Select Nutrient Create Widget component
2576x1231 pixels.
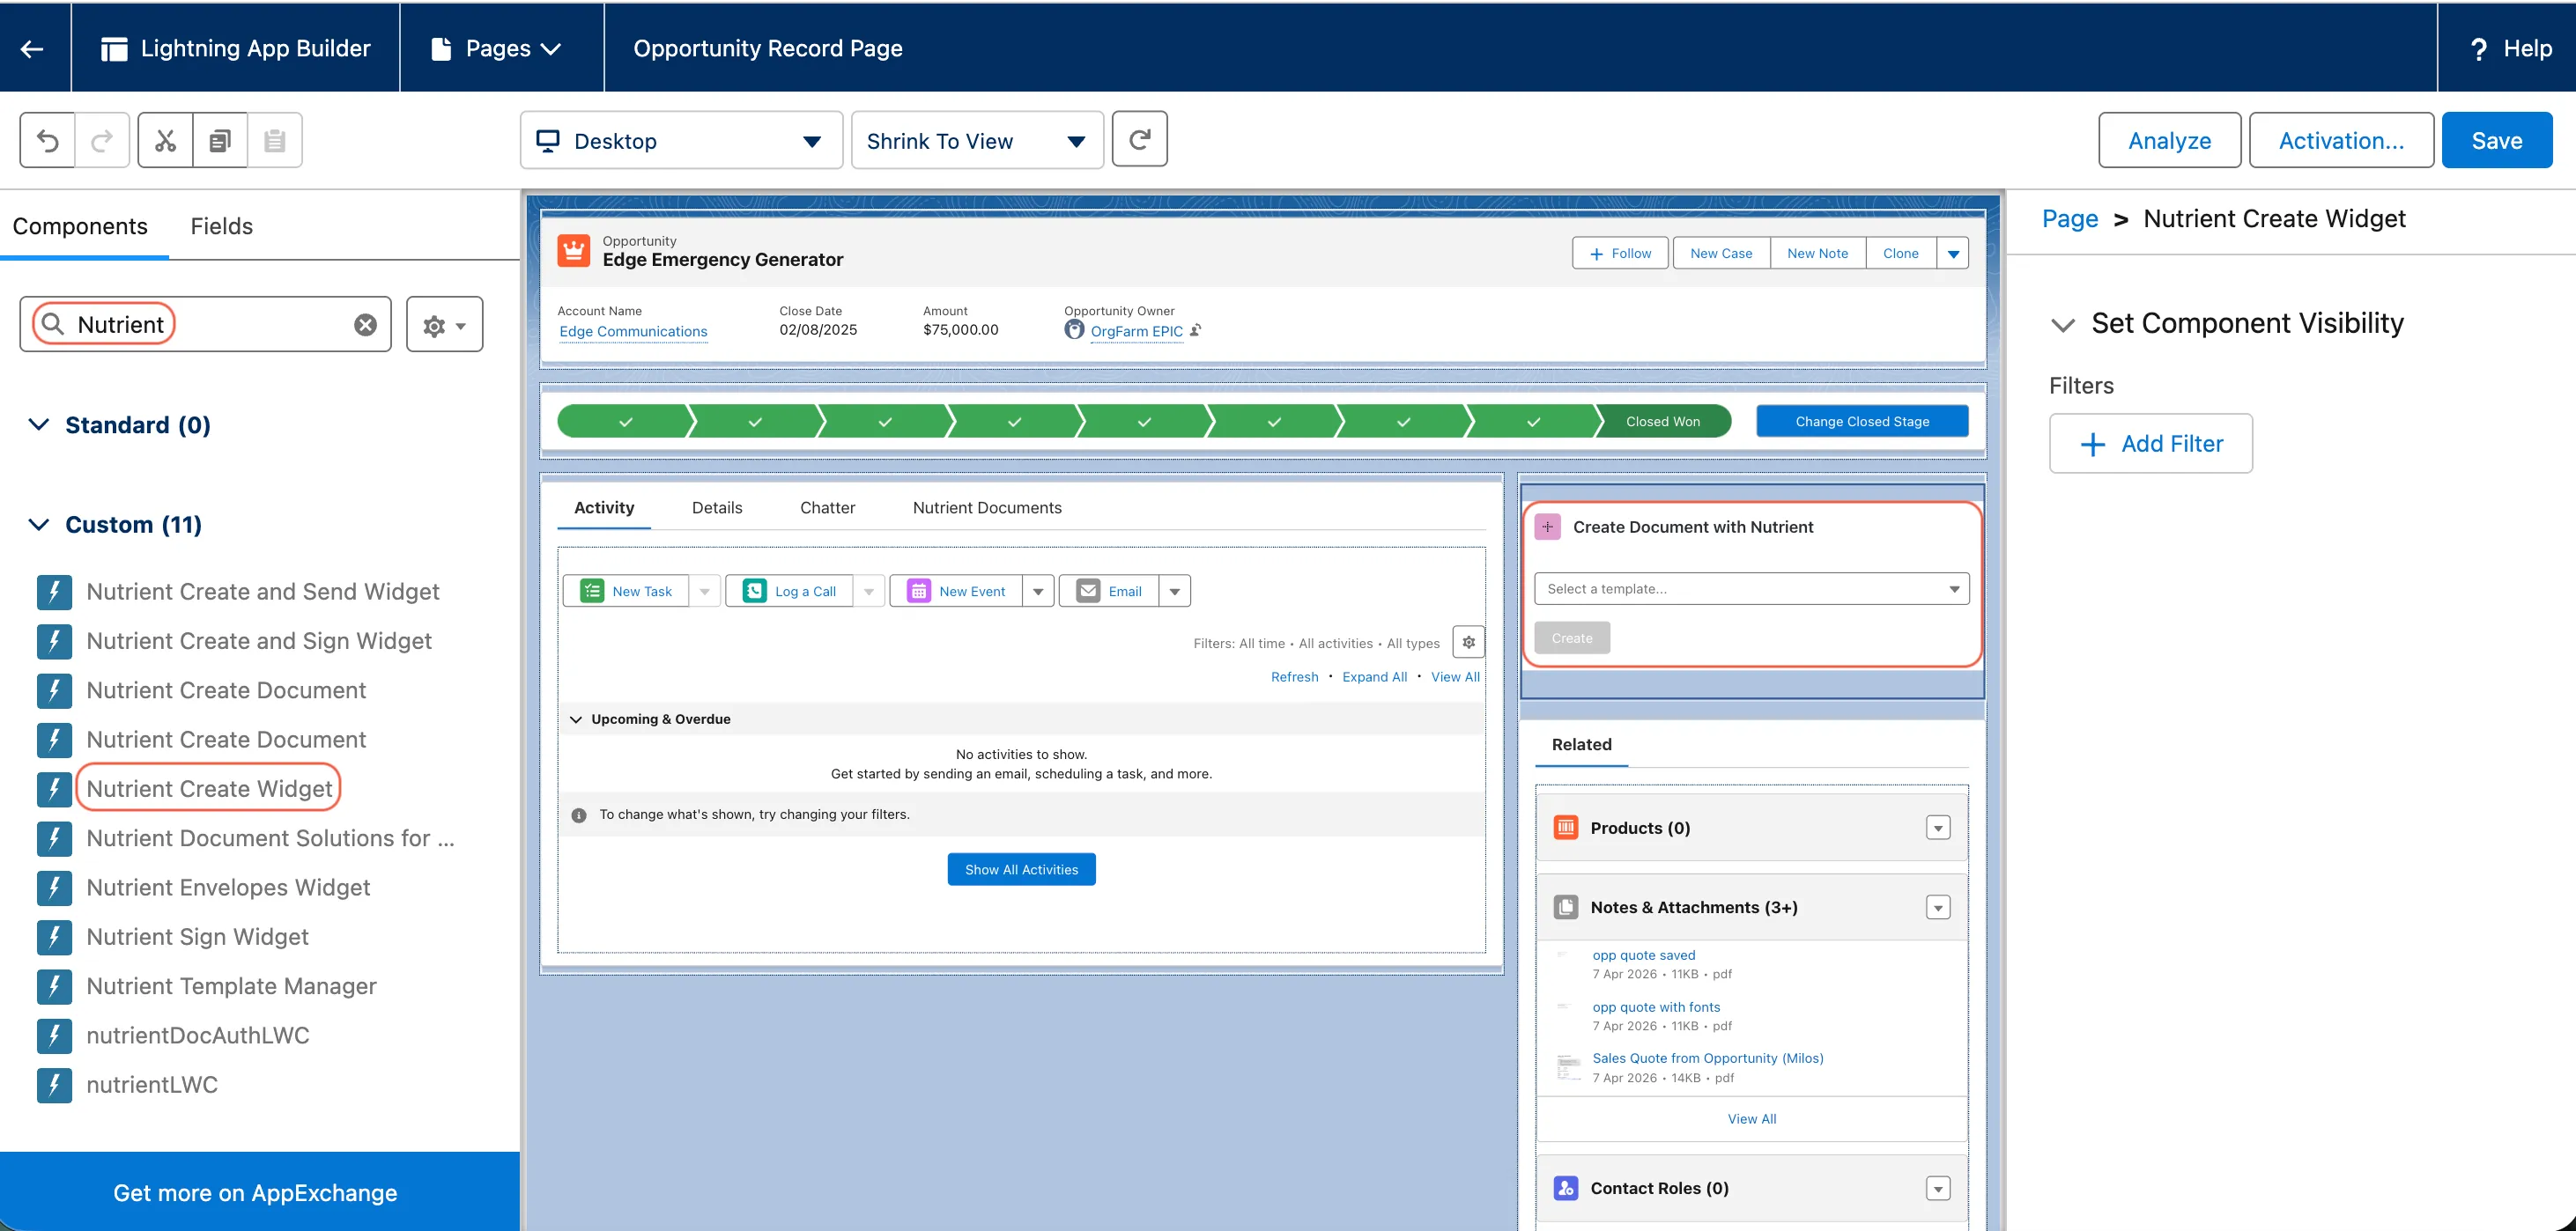pyautogui.click(x=209, y=789)
